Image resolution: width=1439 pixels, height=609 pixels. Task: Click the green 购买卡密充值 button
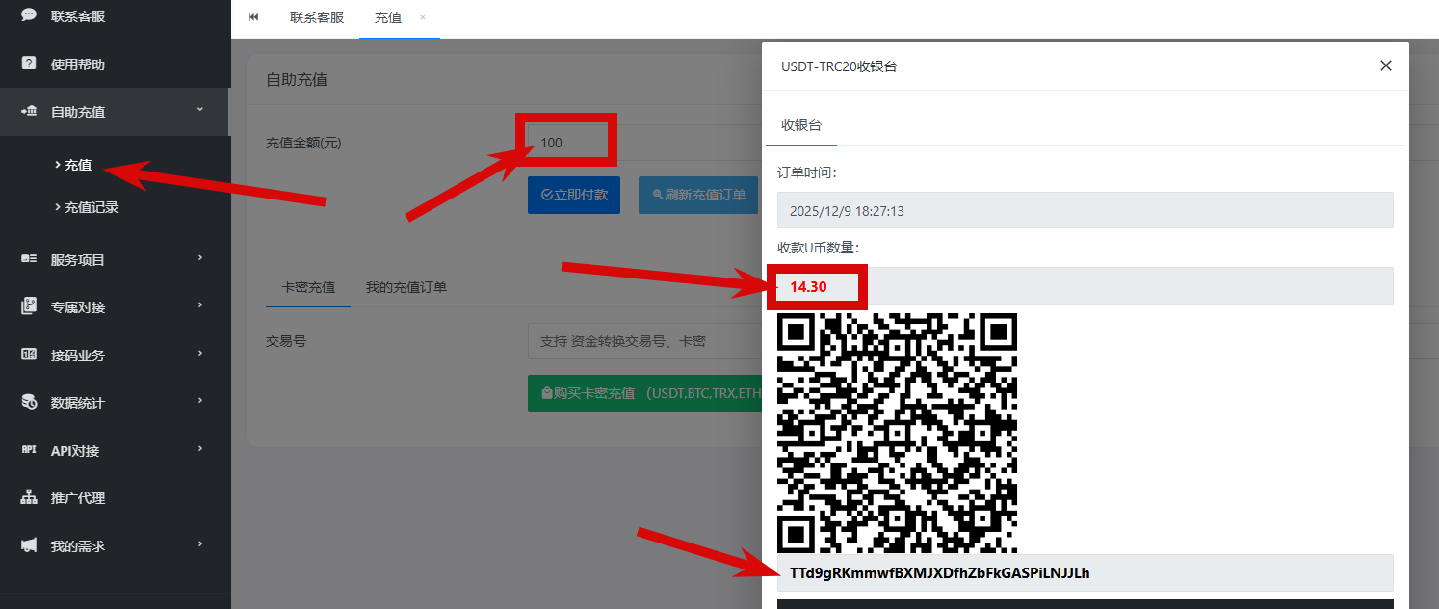(x=645, y=393)
